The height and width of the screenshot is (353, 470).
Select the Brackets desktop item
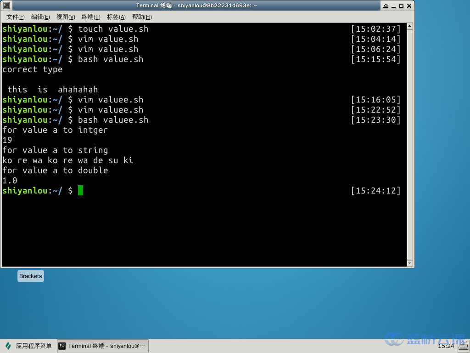click(x=31, y=276)
